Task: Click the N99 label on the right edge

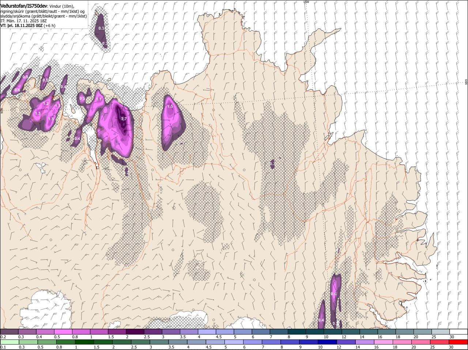Action: pyautogui.click(x=466, y=82)
